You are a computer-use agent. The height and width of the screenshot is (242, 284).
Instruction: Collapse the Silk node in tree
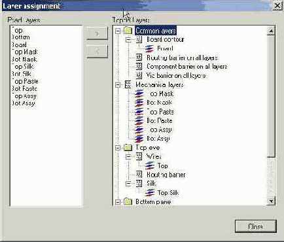[x=128, y=184]
